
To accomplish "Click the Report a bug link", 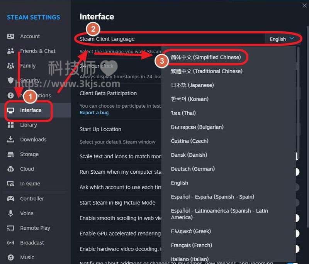I will point(94,113).
